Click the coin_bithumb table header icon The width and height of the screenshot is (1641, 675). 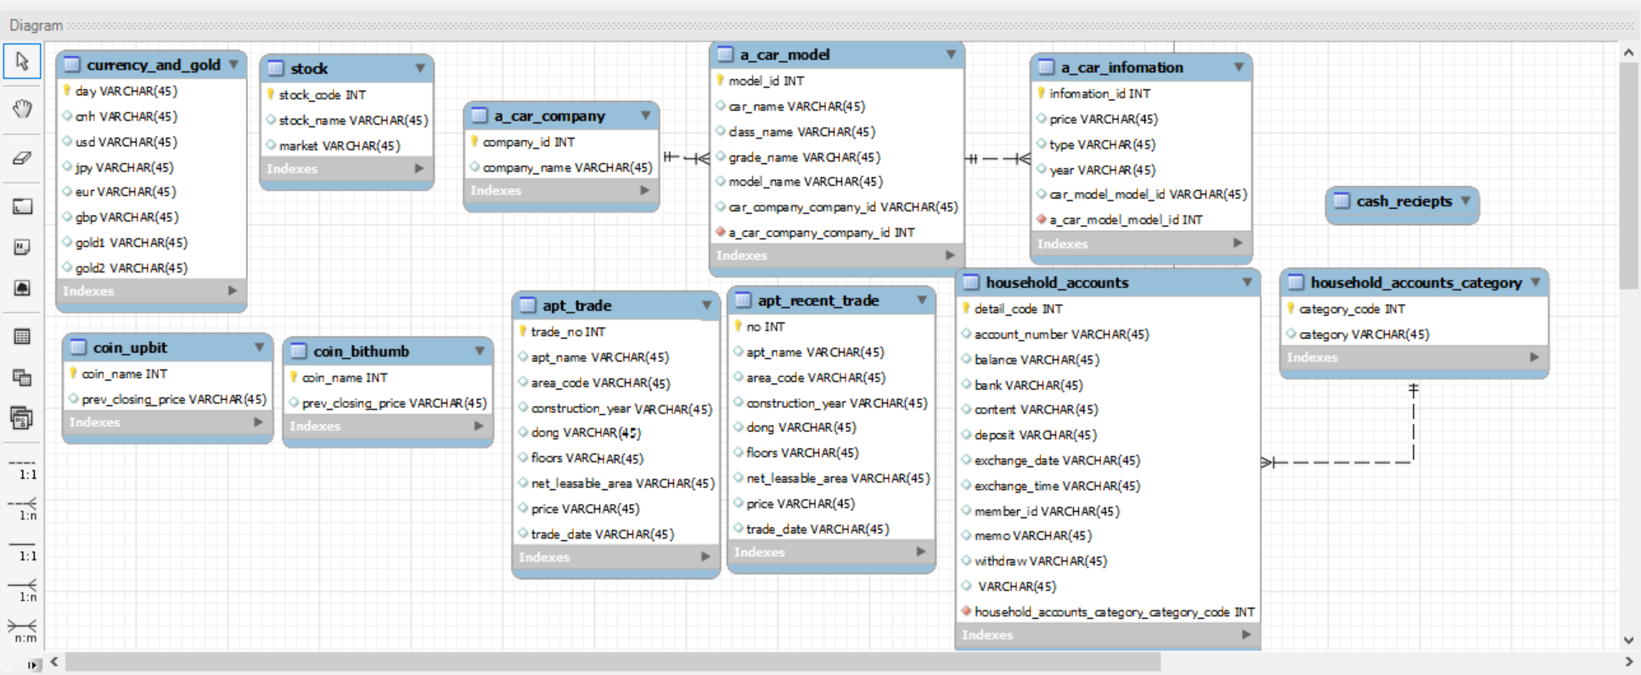pyautogui.click(x=298, y=351)
